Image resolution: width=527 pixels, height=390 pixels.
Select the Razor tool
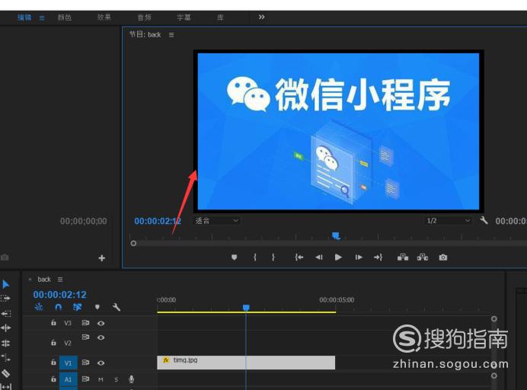(x=6, y=373)
